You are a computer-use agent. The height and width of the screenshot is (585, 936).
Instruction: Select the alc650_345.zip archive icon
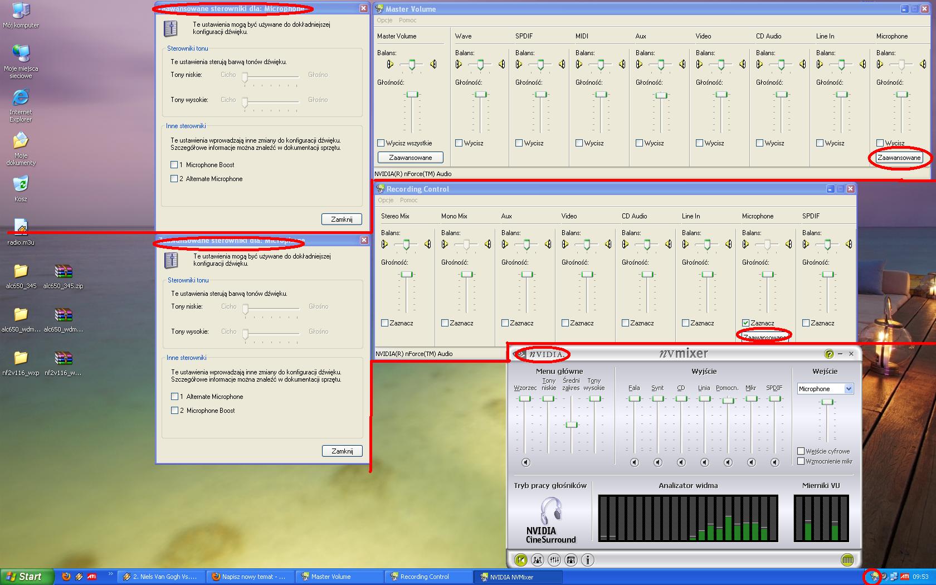(x=63, y=276)
